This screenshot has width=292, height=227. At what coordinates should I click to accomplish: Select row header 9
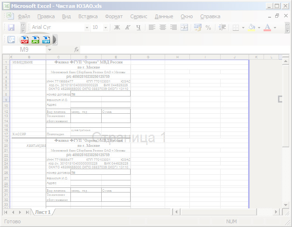(6, 100)
